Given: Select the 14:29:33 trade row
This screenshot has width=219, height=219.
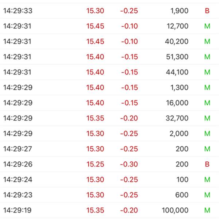Looking at the screenshot, I should (109, 11).
